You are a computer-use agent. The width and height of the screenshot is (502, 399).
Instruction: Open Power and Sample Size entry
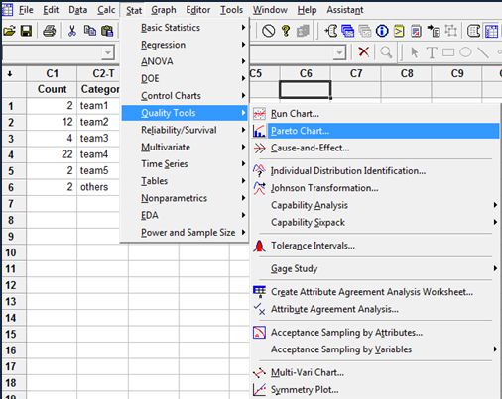pyautogui.click(x=185, y=233)
